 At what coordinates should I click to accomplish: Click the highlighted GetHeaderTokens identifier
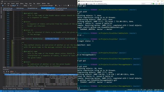click(52, 39)
